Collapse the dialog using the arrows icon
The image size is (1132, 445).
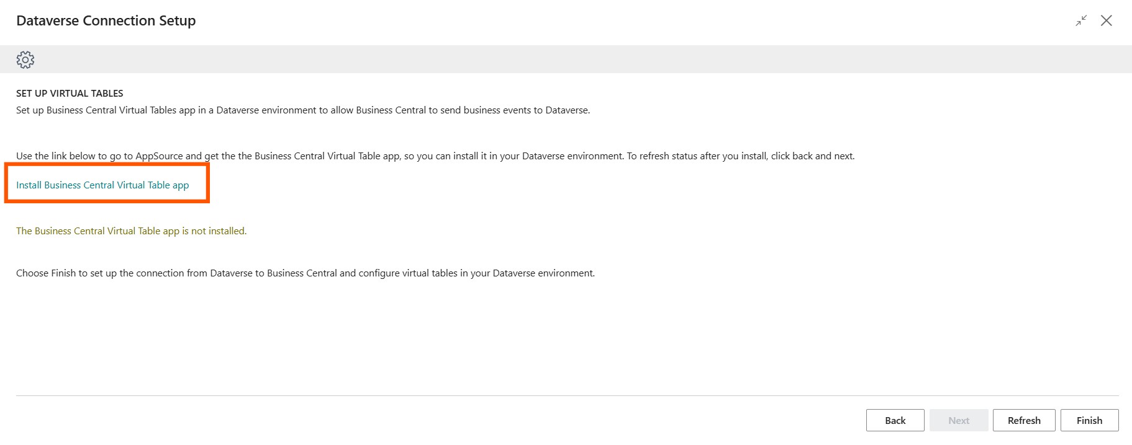click(x=1081, y=20)
